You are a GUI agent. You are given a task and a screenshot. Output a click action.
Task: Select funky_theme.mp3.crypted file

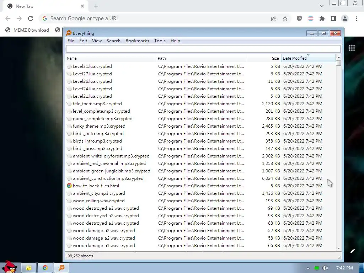(x=99, y=126)
